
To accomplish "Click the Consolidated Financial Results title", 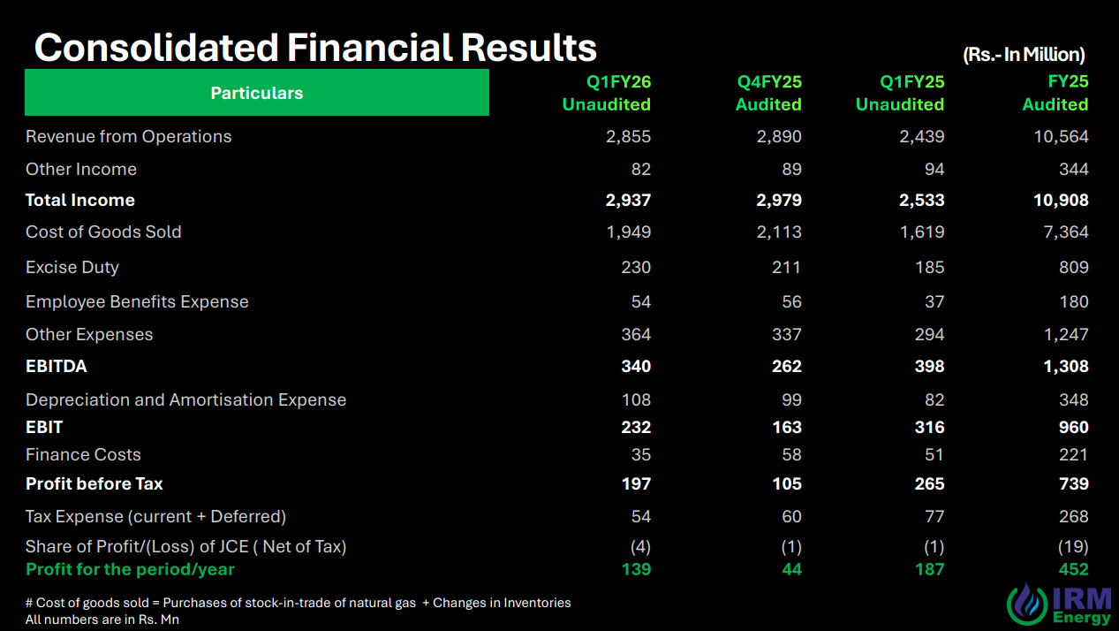I will tap(315, 47).
